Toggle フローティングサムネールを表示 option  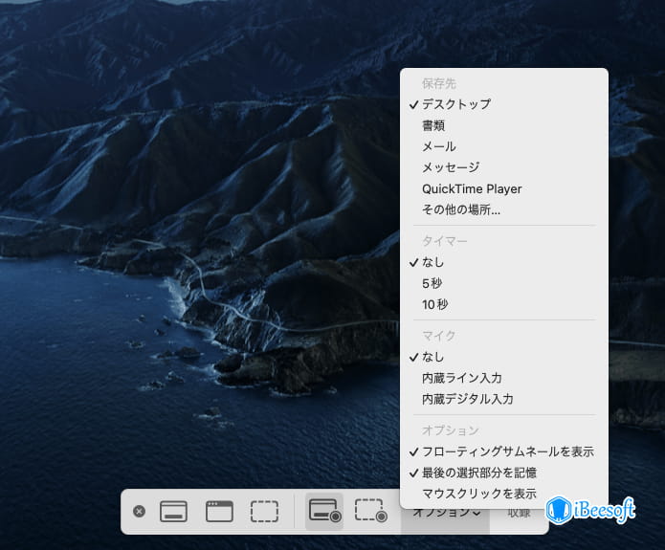click(x=507, y=451)
